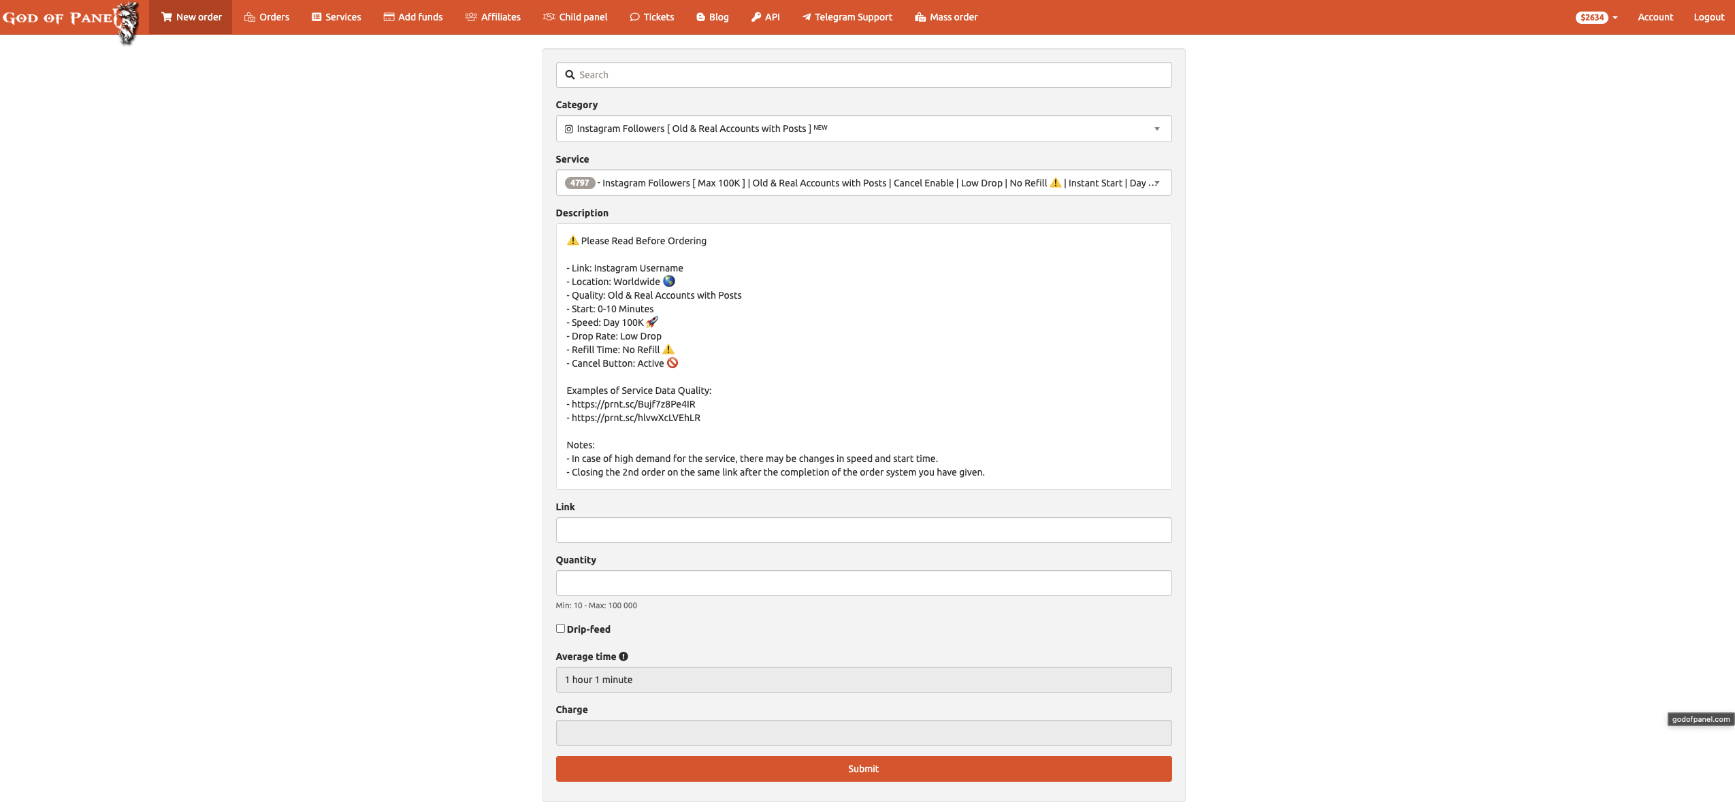
Task: Expand the Category dropdown
Action: click(x=863, y=129)
